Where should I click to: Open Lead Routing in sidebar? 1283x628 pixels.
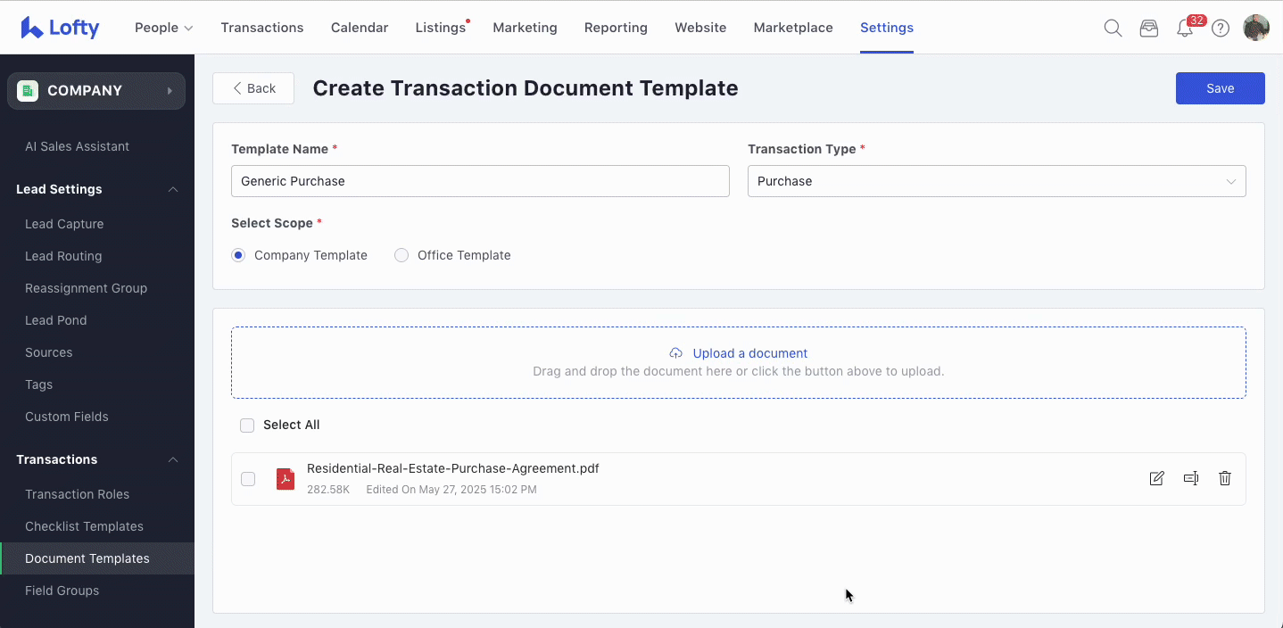[x=63, y=256]
